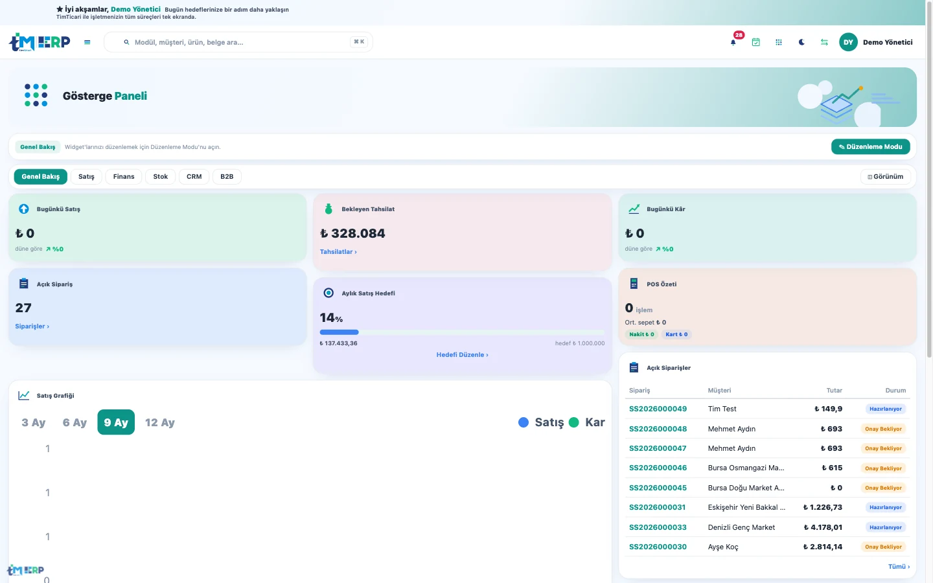Open the apps grid icon
This screenshot has height=583, width=933.
coord(779,42)
